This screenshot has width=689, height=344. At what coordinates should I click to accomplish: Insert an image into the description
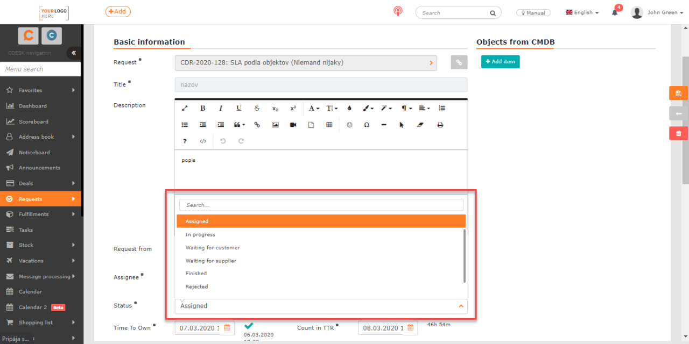point(275,125)
